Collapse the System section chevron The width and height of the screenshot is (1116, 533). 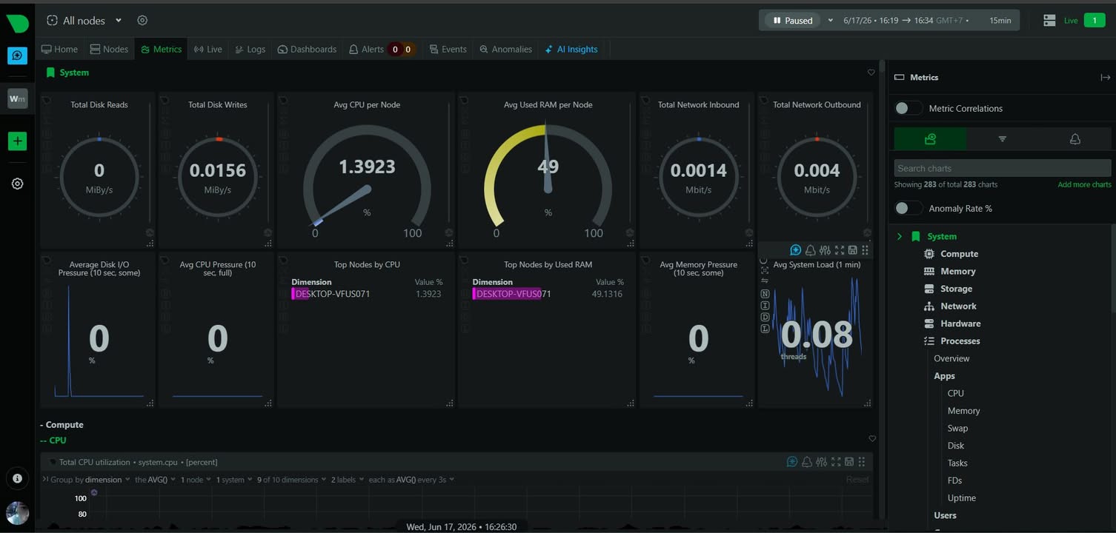coord(900,236)
